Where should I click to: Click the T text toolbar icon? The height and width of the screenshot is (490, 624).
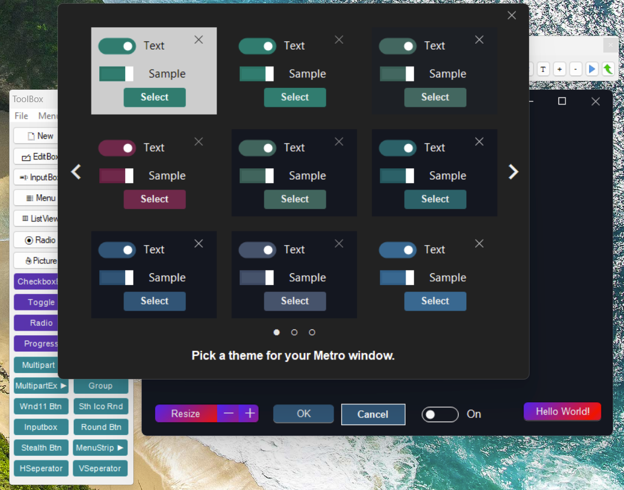(543, 69)
